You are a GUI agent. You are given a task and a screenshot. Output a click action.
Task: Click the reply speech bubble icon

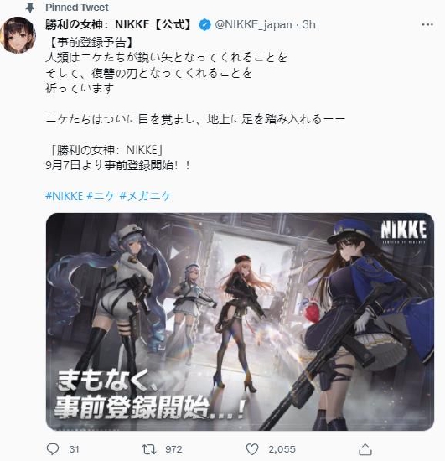(53, 449)
